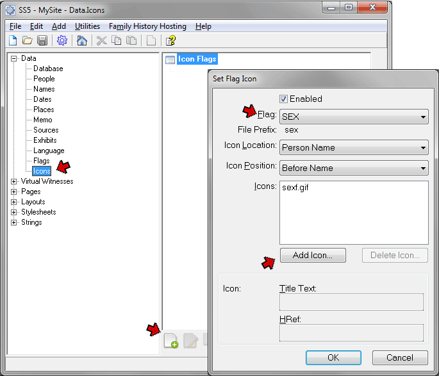
Task: Expand the Pages tree node
Action: click(x=13, y=192)
